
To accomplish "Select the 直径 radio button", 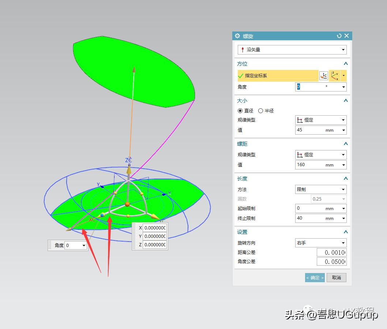I will click(240, 111).
